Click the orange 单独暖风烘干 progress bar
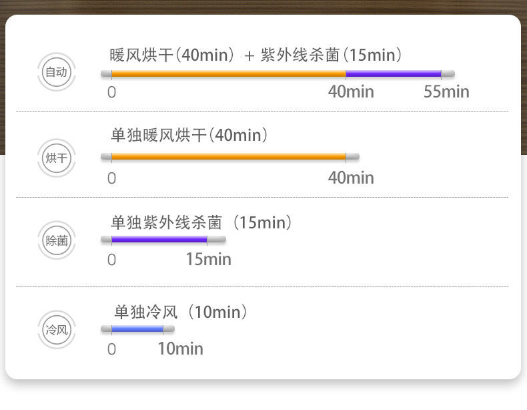The height and width of the screenshot is (410, 527). click(229, 156)
